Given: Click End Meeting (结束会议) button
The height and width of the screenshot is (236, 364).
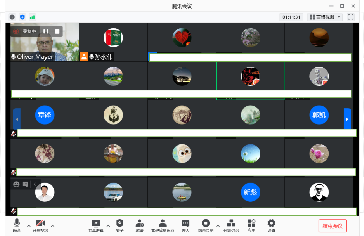Looking at the screenshot, I should point(333,226).
